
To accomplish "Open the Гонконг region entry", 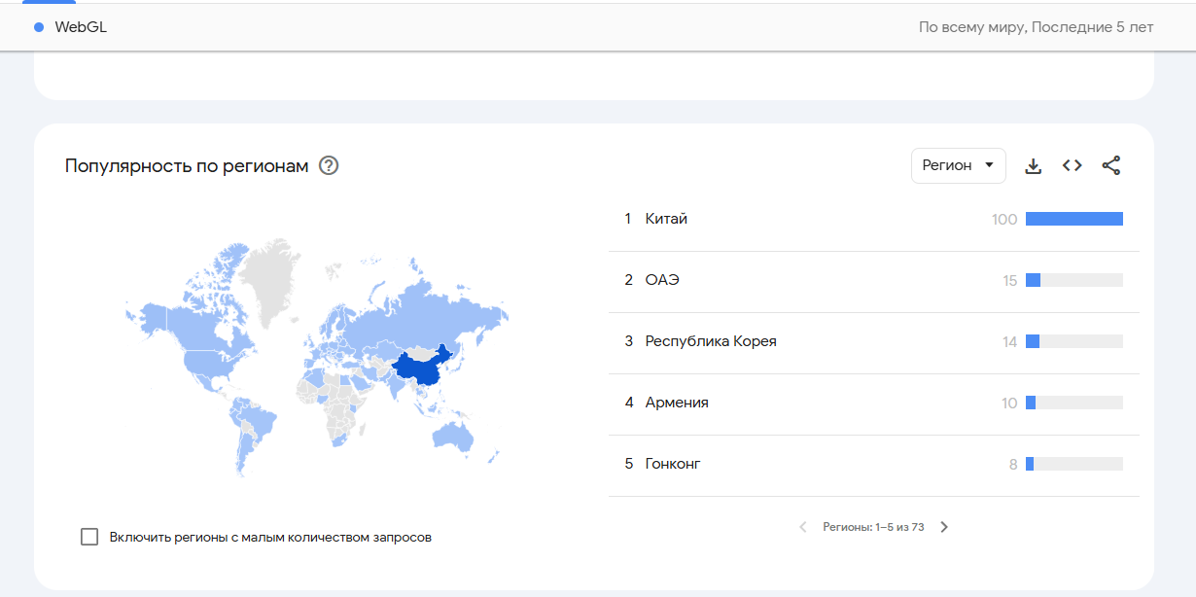I will point(673,464).
